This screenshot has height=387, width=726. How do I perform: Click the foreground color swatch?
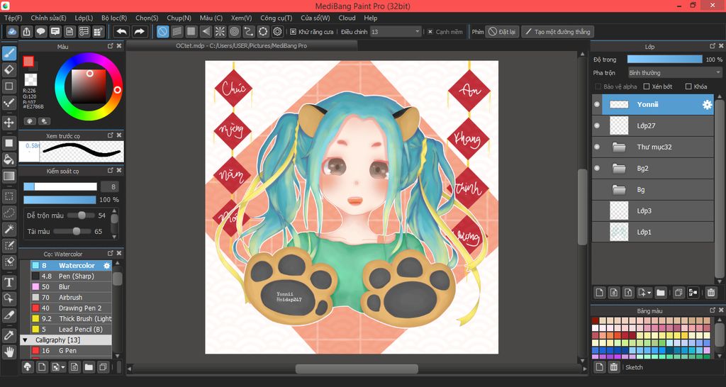pyautogui.click(x=28, y=61)
